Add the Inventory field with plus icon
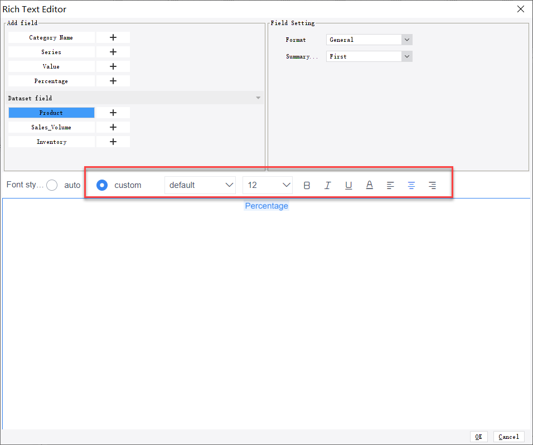Viewport: 533px width, 445px height. 113,142
